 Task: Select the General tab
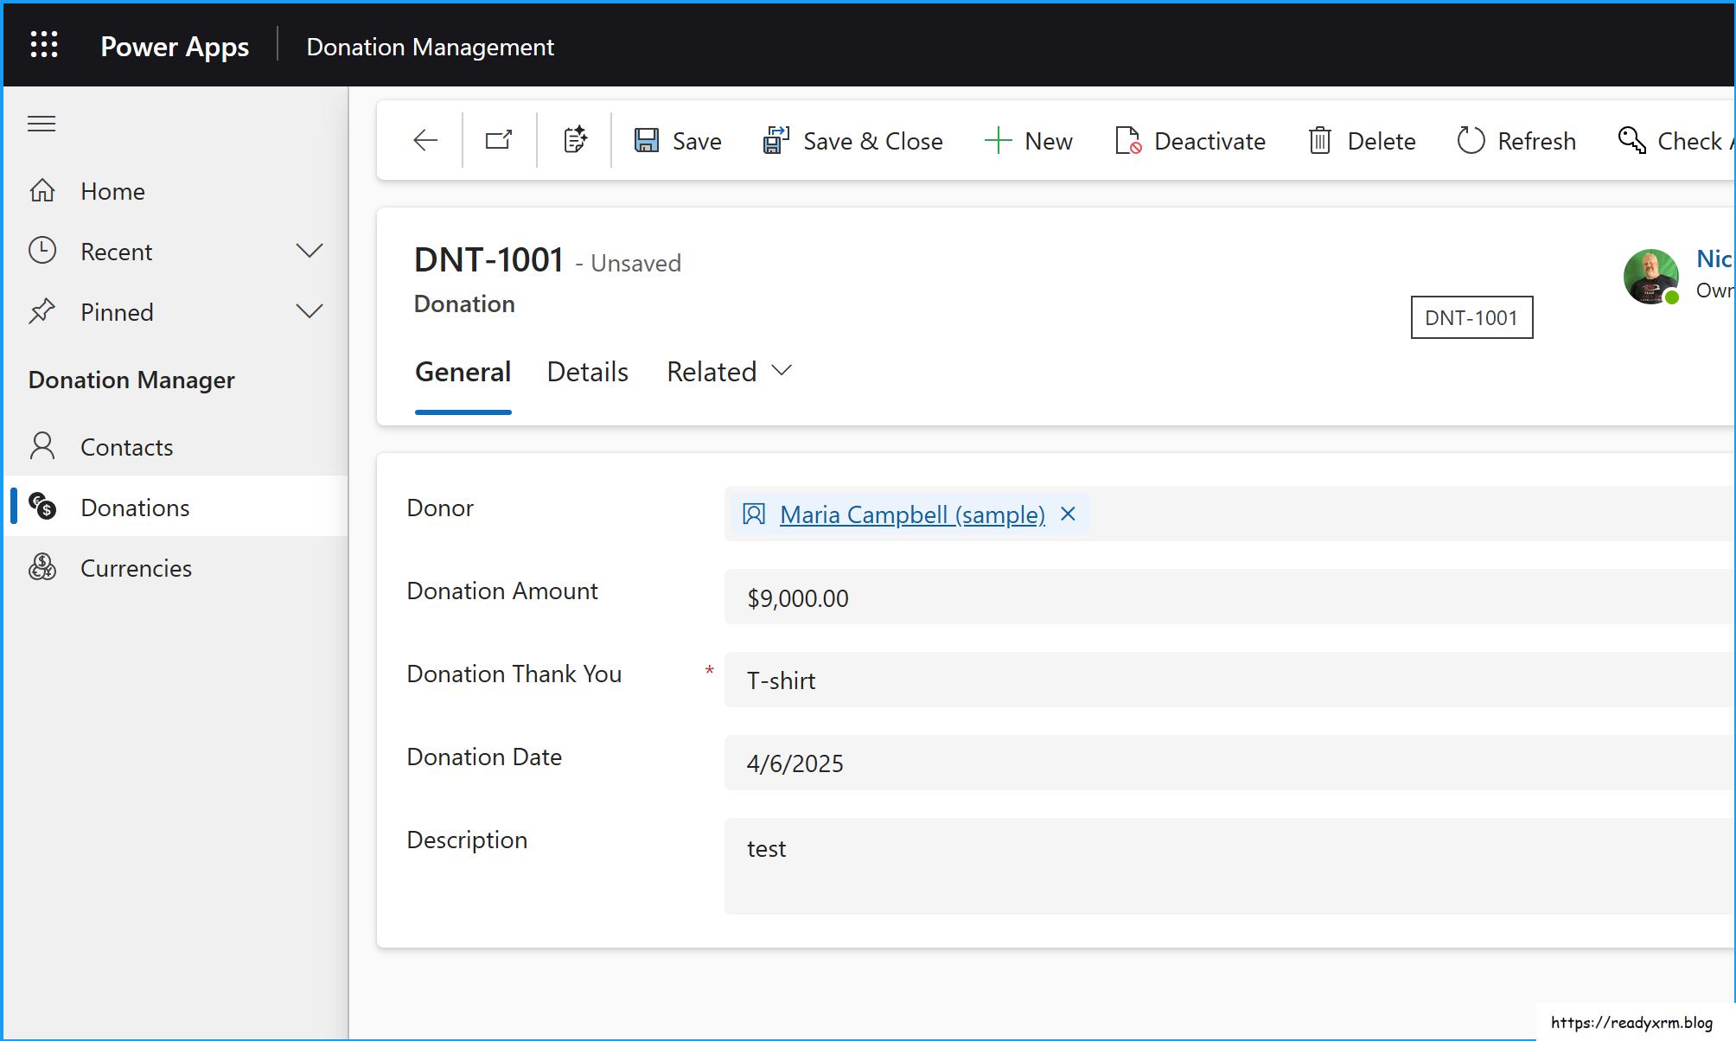click(463, 372)
